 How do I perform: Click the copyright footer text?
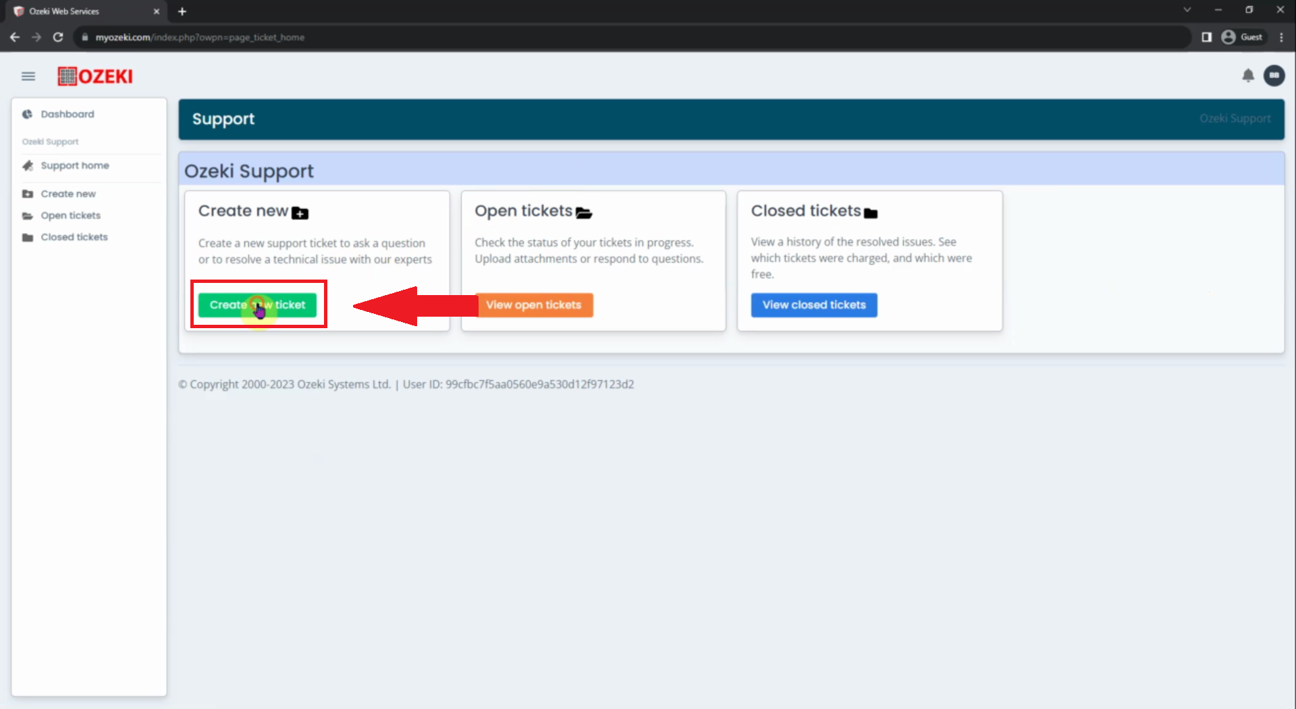(284, 384)
